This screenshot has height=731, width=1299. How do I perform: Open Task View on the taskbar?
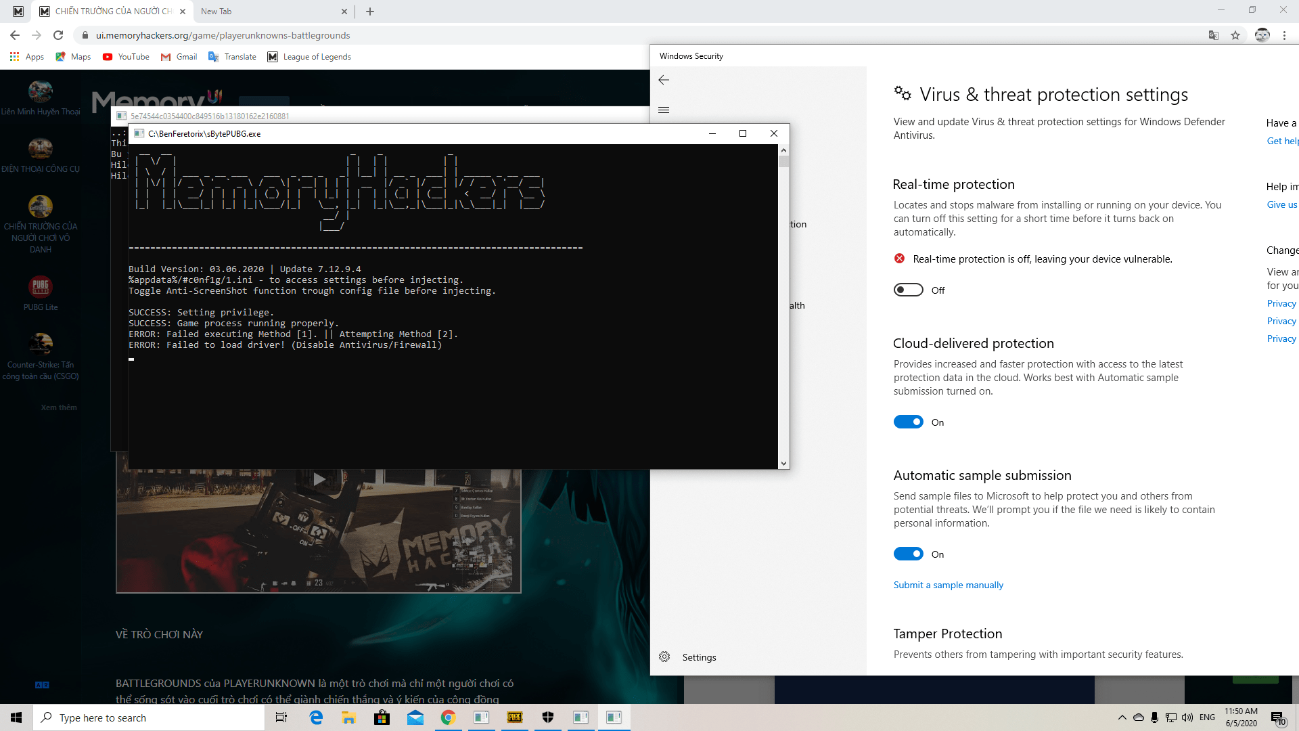281,717
